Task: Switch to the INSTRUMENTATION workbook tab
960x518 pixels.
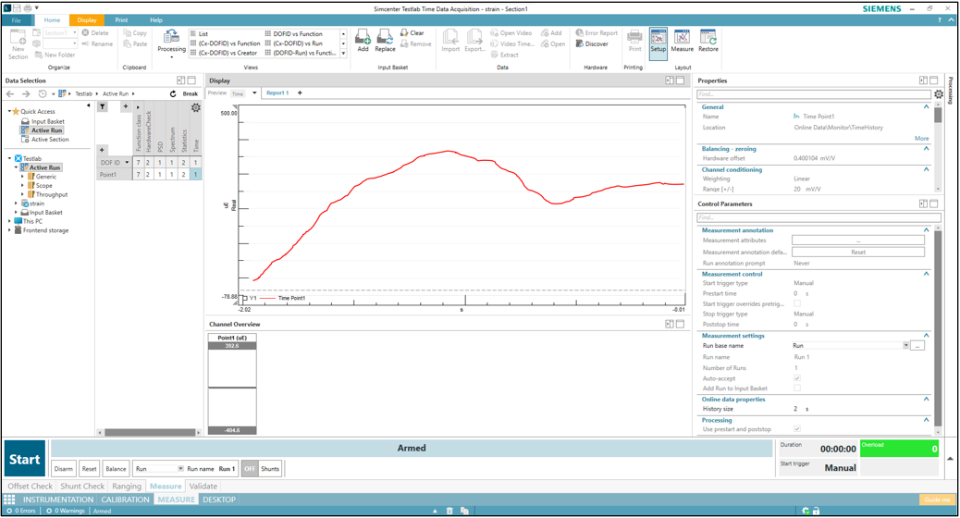Action: pyautogui.click(x=58, y=499)
